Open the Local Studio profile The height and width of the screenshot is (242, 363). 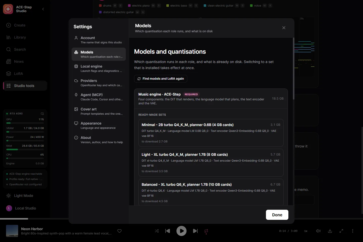[25, 208]
